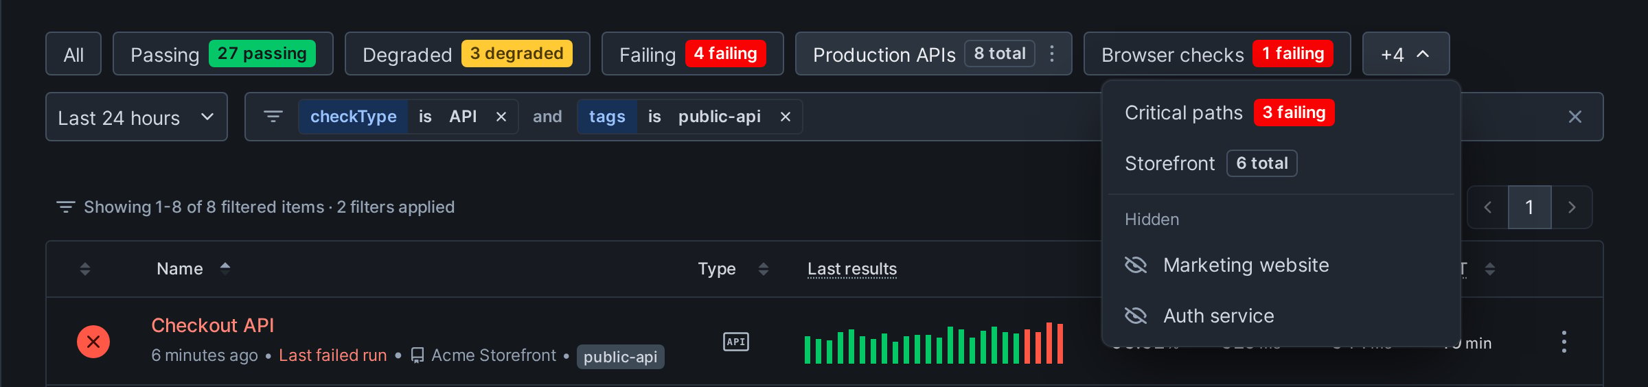Edit the tags filter key
1648x387 pixels.
point(607,117)
